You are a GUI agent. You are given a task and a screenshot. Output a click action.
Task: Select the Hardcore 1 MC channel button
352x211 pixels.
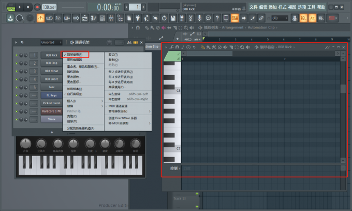(x=52, y=111)
